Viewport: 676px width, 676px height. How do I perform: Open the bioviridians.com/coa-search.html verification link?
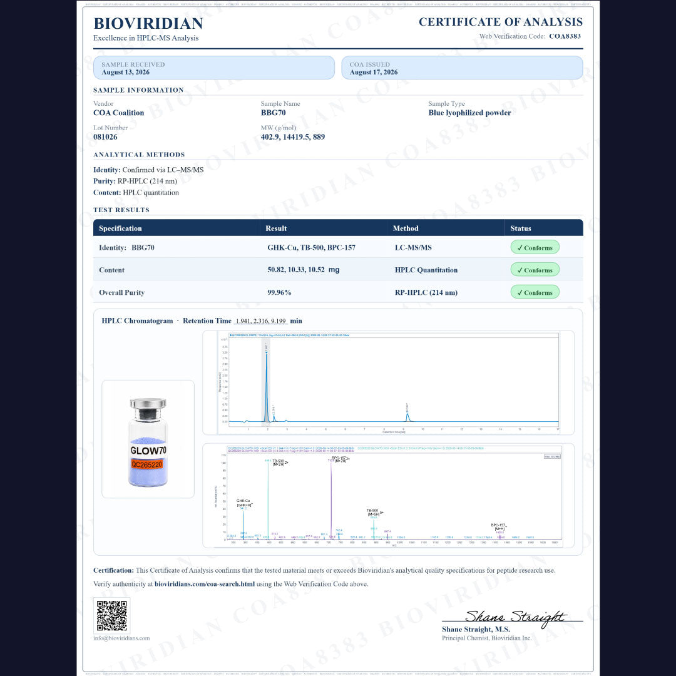click(204, 584)
